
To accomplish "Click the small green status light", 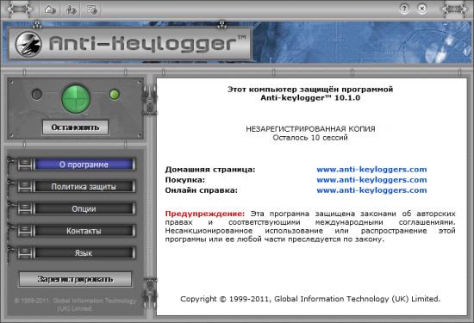I will [x=115, y=95].
